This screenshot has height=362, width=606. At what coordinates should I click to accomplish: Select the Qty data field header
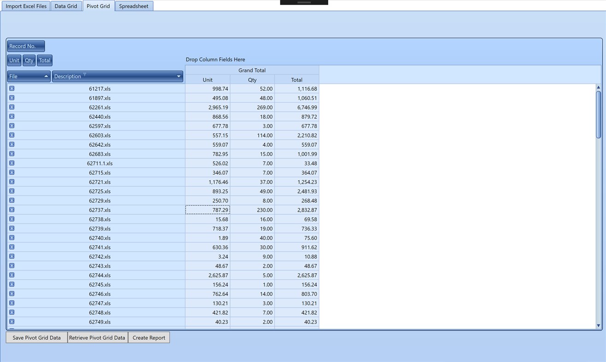coord(29,60)
